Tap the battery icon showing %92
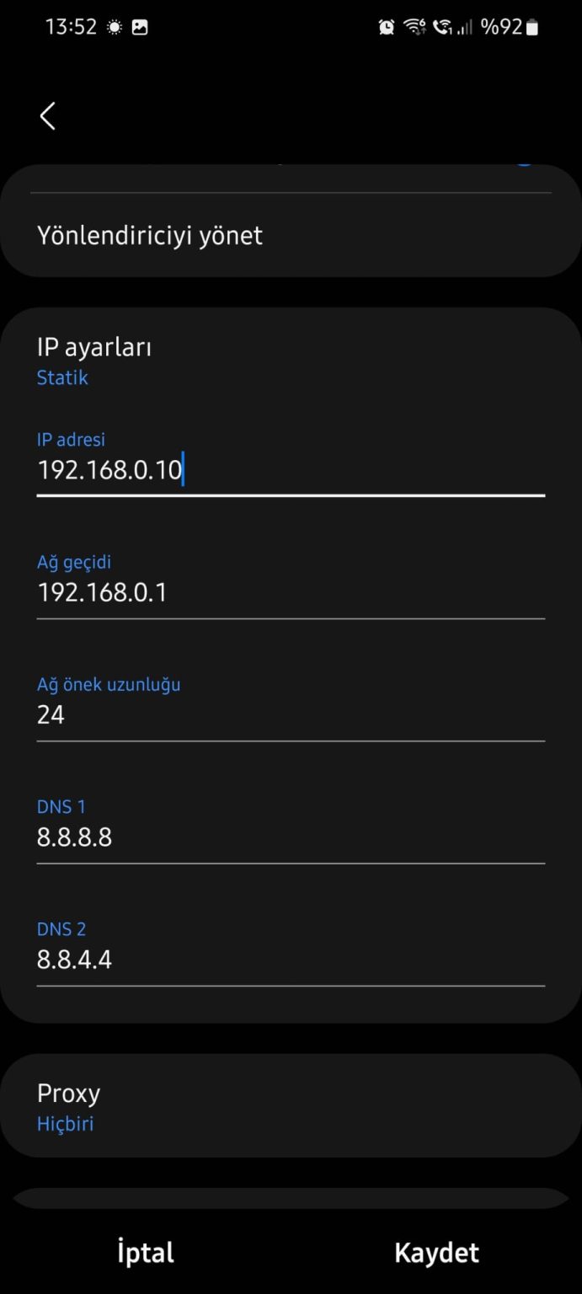Screen dimensions: 582x1294 531,26
